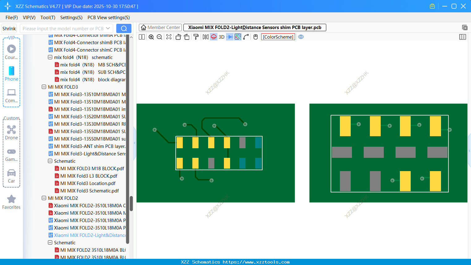Collapse the mix fold4 (N18) schematic folder
Image resolution: width=471 pixels, height=265 pixels.
50,57
